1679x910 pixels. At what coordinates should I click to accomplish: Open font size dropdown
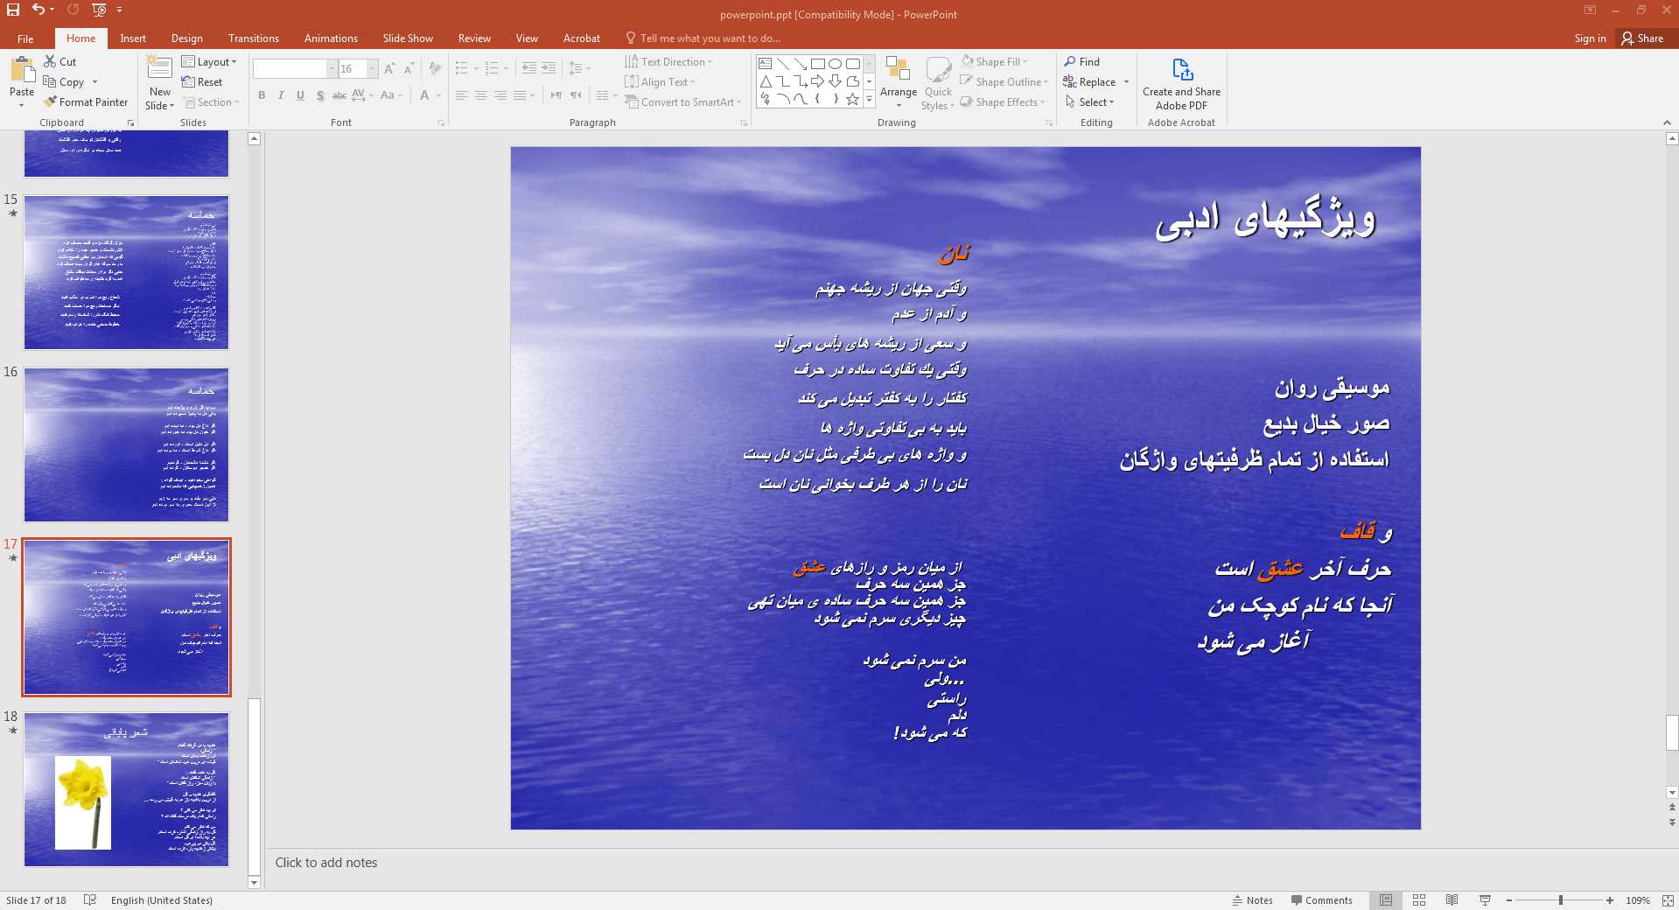373,68
